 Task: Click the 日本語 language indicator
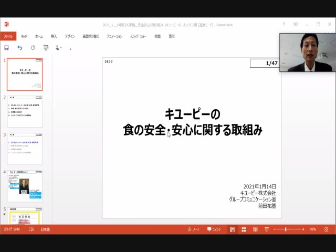coord(45,229)
